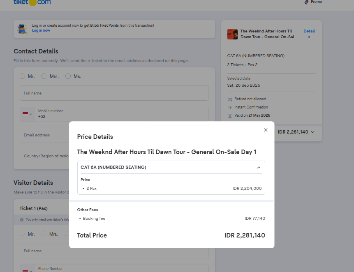
Task: Click the Other Fees heading
Action: tap(88, 210)
